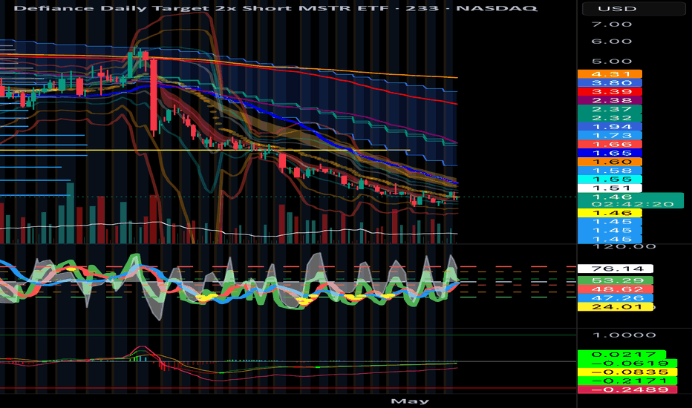Click the 6.00 price axis value
The height and width of the screenshot is (408, 692).
612,42
